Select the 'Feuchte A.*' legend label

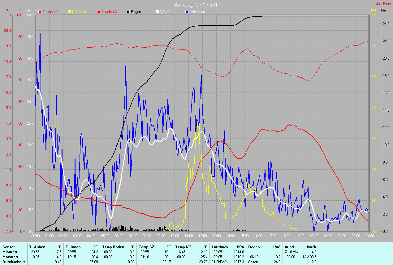coord(110,12)
